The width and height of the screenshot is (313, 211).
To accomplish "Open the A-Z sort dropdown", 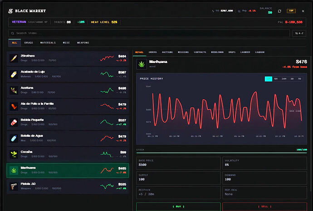I will click(299, 34).
